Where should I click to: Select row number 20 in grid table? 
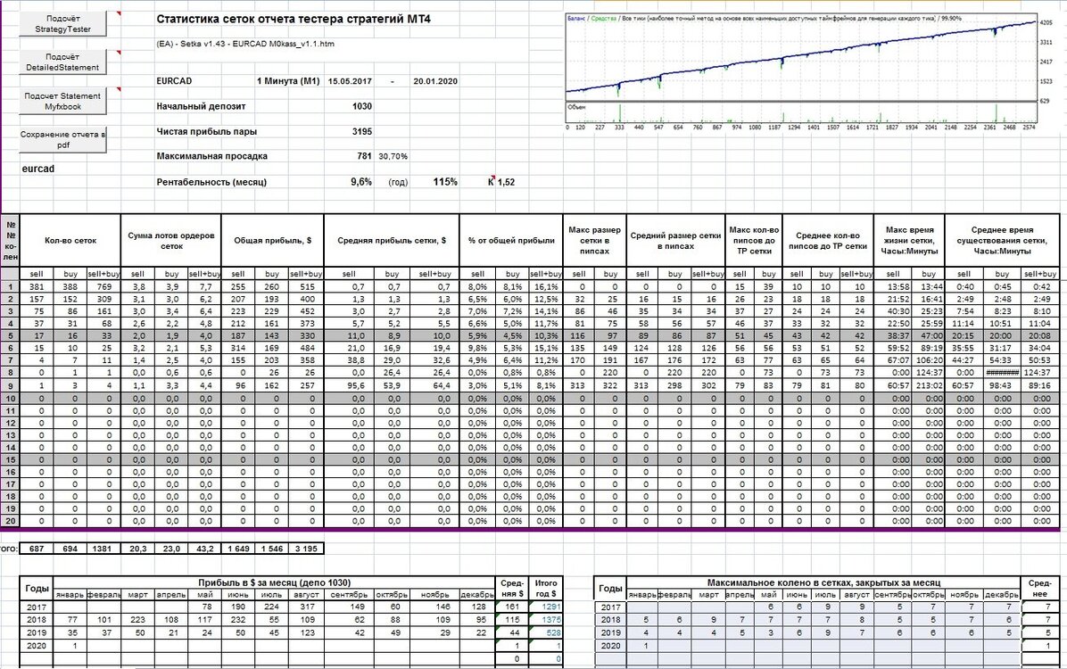click(x=10, y=521)
